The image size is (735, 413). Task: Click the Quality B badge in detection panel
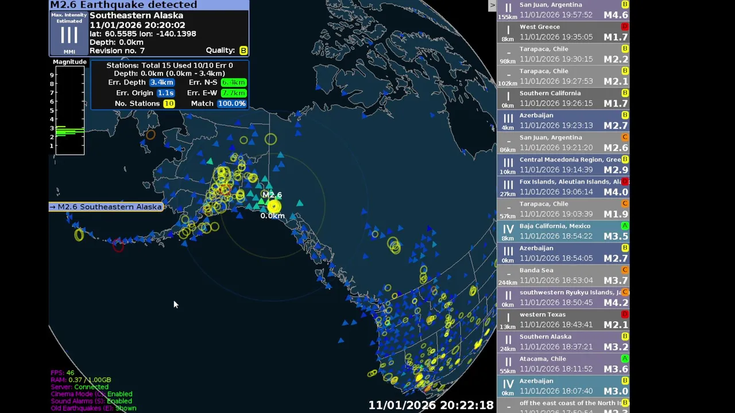[243, 50]
